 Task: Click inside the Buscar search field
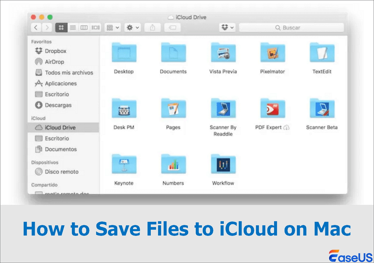pyautogui.click(x=291, y=27)
